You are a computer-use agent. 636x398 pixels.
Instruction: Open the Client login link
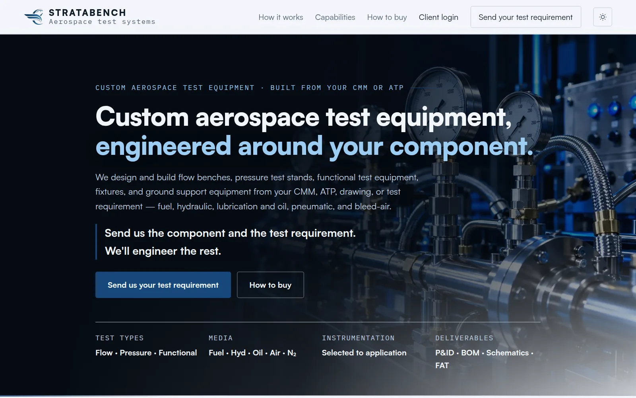[438, 17]
